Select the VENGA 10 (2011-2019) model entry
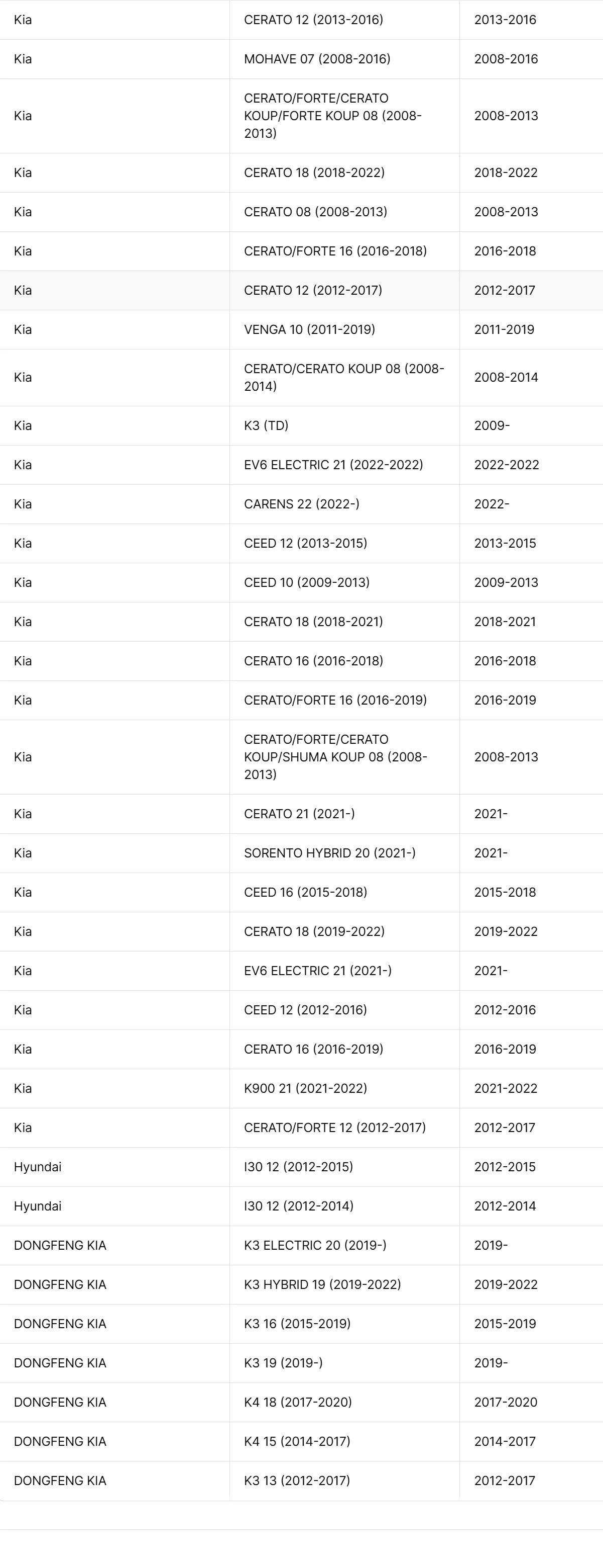The width and height of the screenshot is (603, 1558). tap(309, 329)
